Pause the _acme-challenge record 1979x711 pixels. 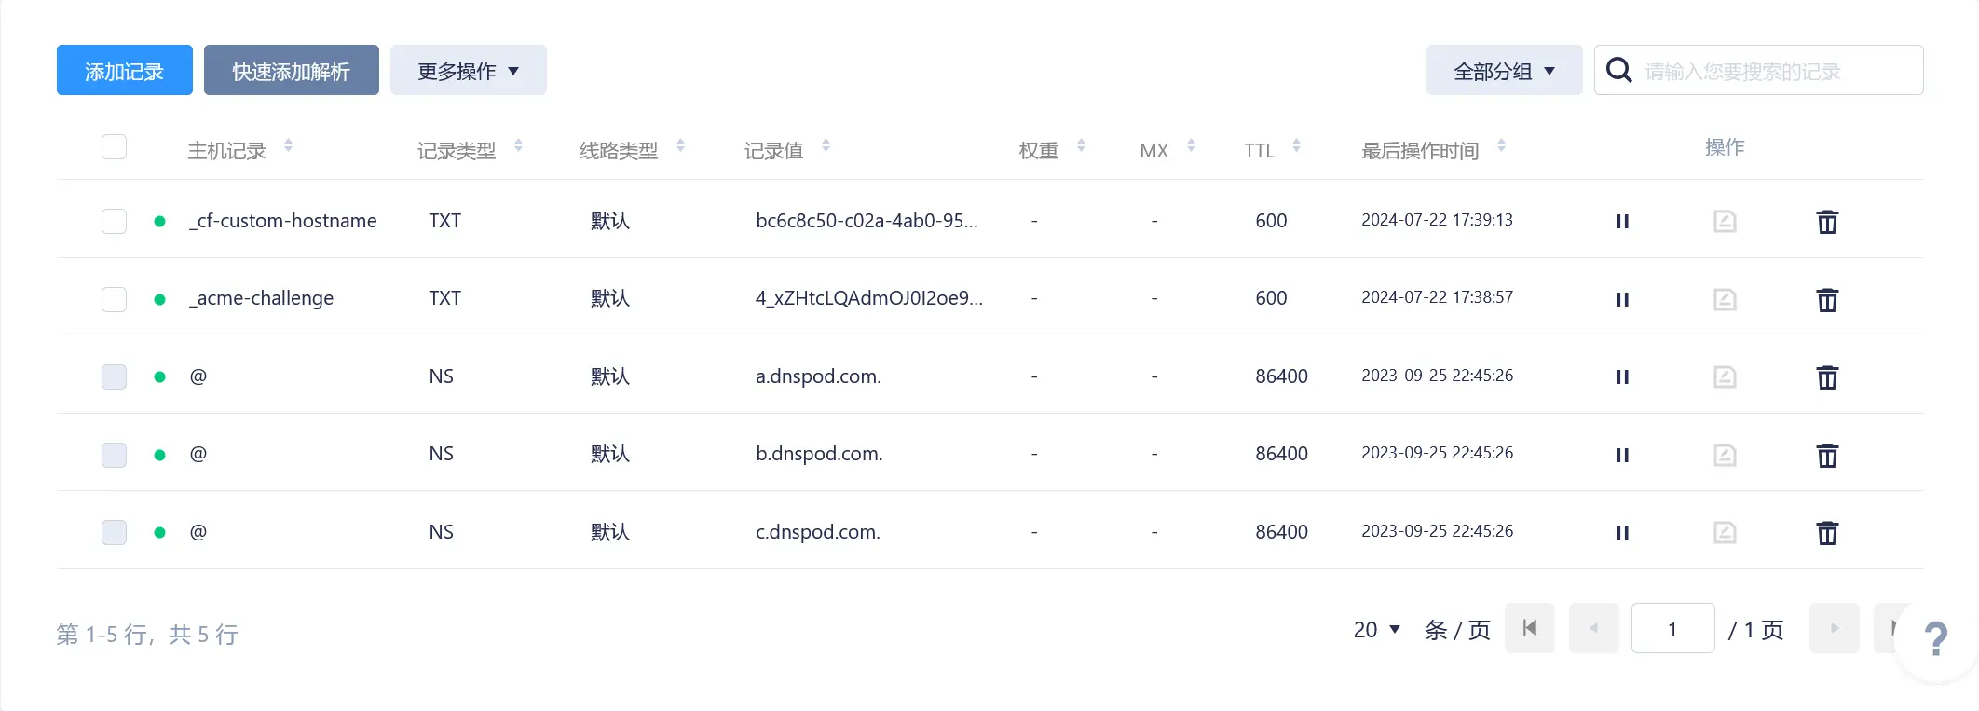(1622, 299)
